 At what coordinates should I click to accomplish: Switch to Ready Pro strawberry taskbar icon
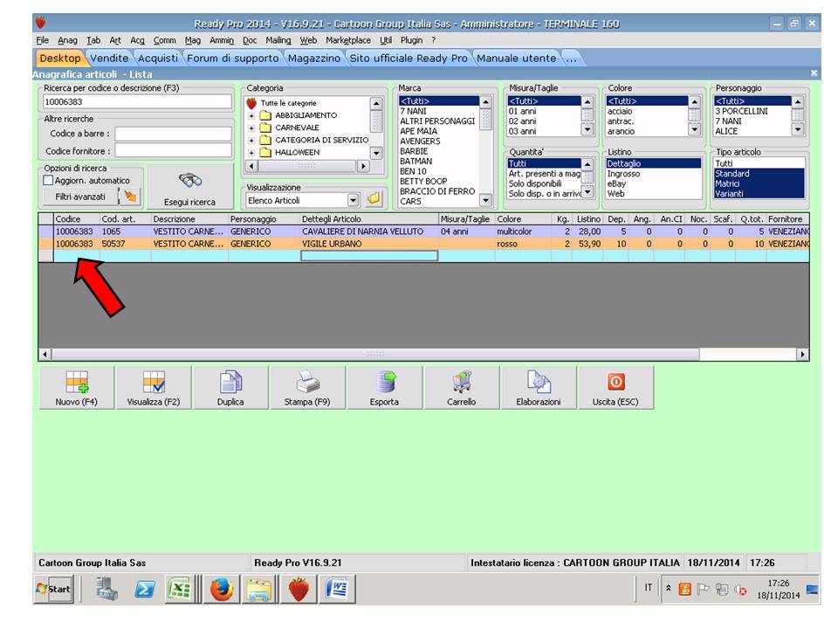click(x=299, y=590)
